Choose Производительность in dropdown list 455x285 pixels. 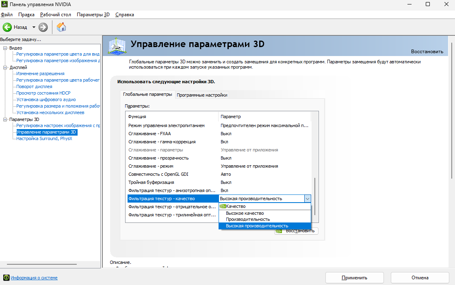click(x=264, y=220)
